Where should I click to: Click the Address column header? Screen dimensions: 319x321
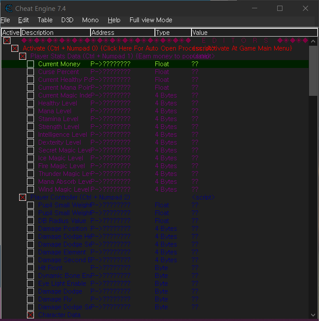(123, 33)
